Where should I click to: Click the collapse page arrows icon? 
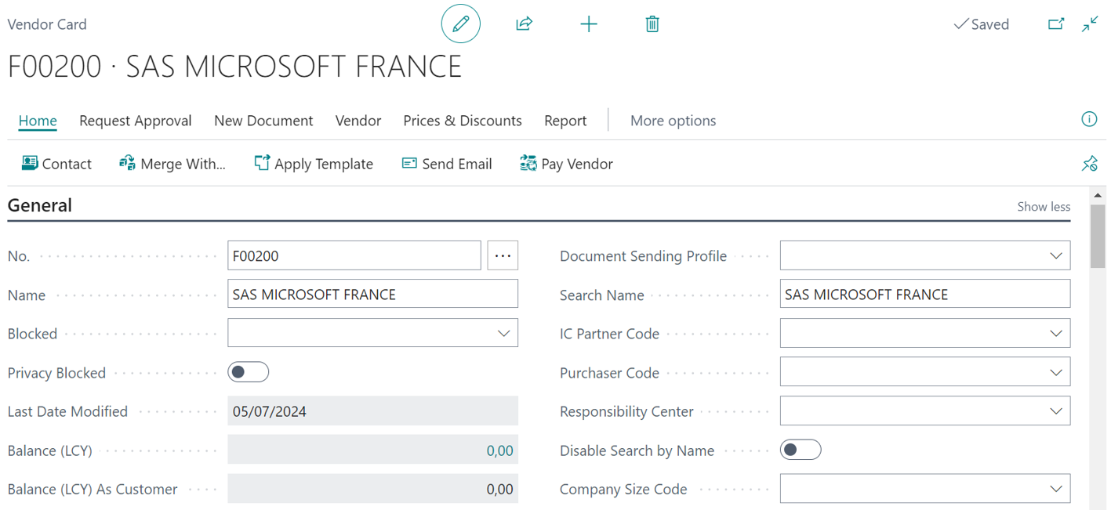pos(1090,24)
